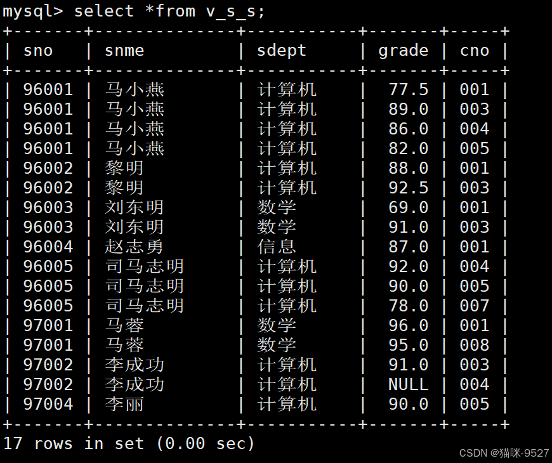Click cno 005 in the grade 82.0 row
The height and width of the screenshot is (463, 552).
point(475,149)
